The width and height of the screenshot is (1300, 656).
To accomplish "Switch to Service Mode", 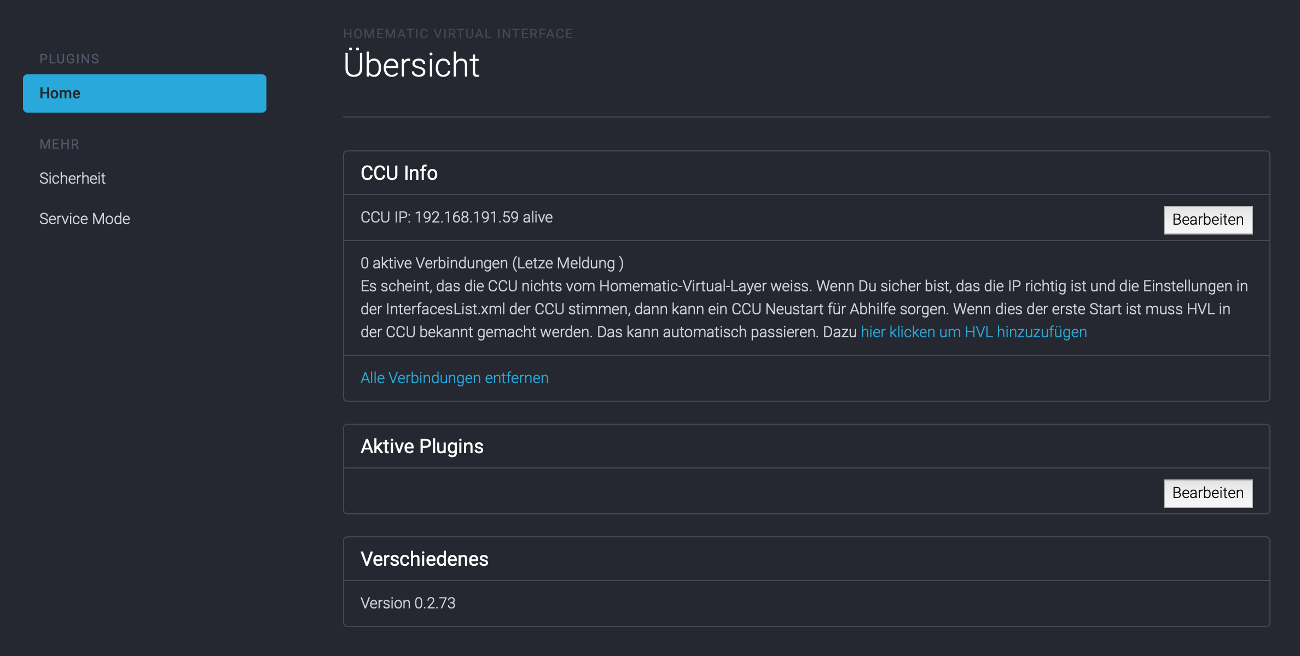I will point(84,218).
